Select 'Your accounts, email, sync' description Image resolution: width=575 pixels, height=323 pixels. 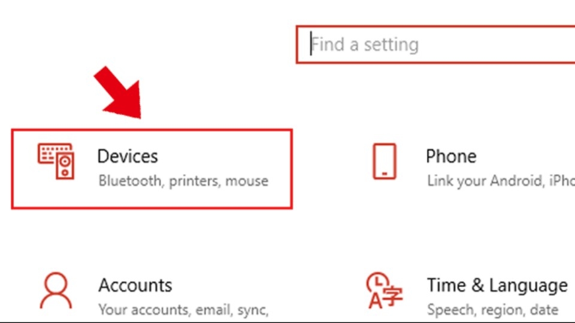pyautogui.click(x=183, y=310)
